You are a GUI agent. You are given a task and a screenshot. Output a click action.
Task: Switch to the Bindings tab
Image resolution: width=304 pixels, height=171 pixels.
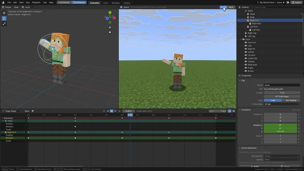pyautogui.click(x=116, y=3)
